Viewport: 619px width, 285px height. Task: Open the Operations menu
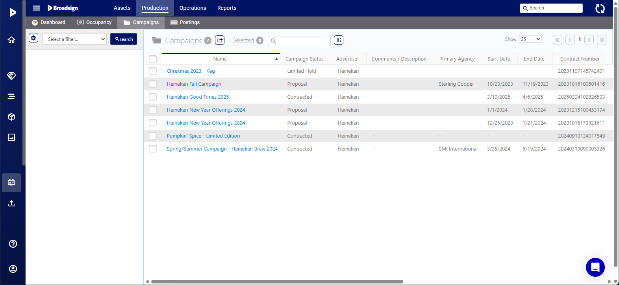click(193, 8)
